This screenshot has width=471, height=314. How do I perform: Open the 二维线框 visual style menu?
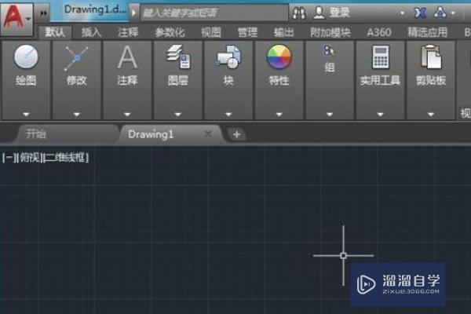[66, 158]
